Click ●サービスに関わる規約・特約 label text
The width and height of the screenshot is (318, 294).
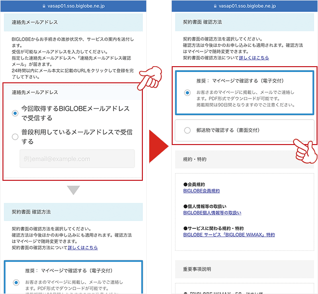(214, 228)
